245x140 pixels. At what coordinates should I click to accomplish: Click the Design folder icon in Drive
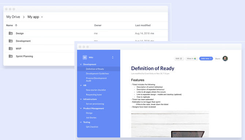(x=11, y=33)
